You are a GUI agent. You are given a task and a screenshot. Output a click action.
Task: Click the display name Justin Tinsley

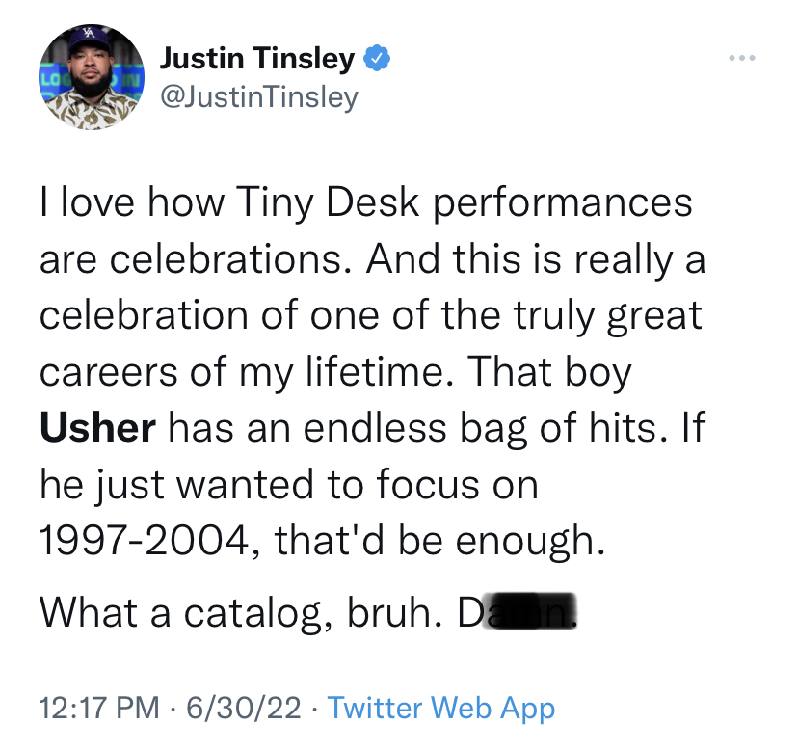(x=257, y=57)
